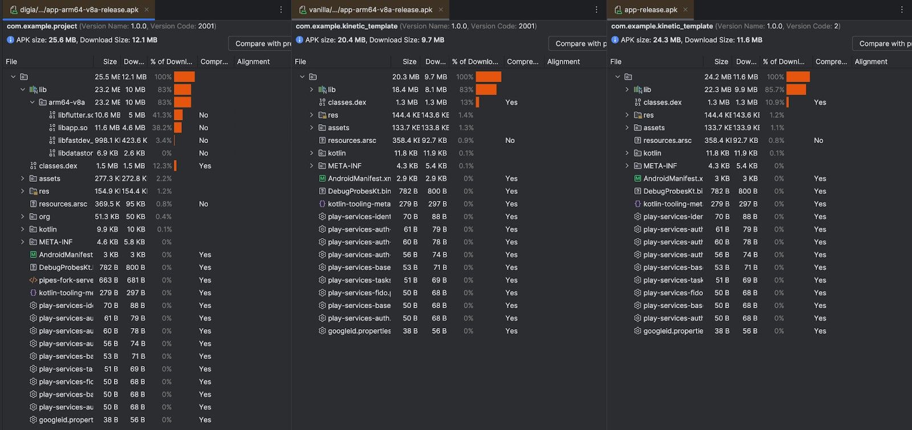912x430 pixels.
Task: Close the app-release.apk tab
Action: 685,10
